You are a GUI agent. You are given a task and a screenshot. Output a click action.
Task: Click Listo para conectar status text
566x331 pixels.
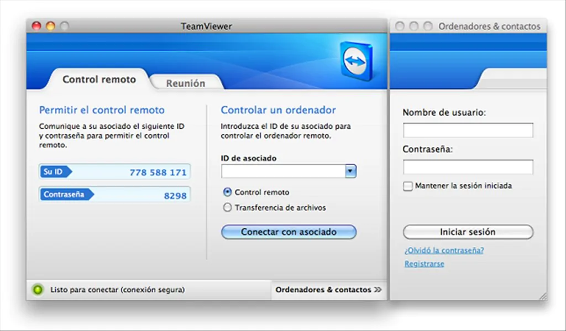pyautogui.click(x=117, y=290)
